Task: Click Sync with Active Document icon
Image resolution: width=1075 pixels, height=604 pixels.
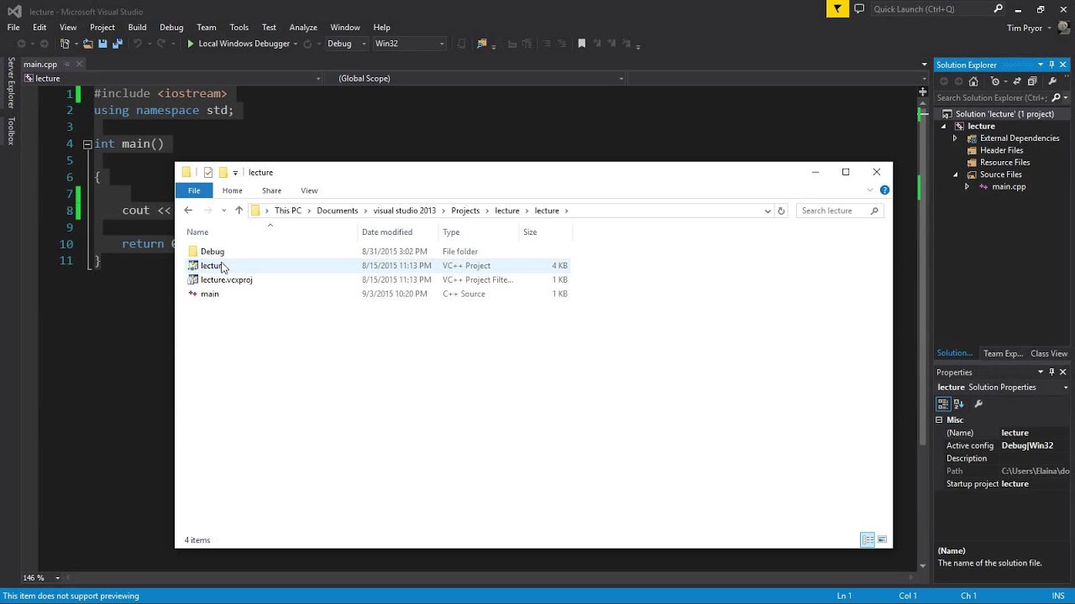Action: pos(1017,81)
